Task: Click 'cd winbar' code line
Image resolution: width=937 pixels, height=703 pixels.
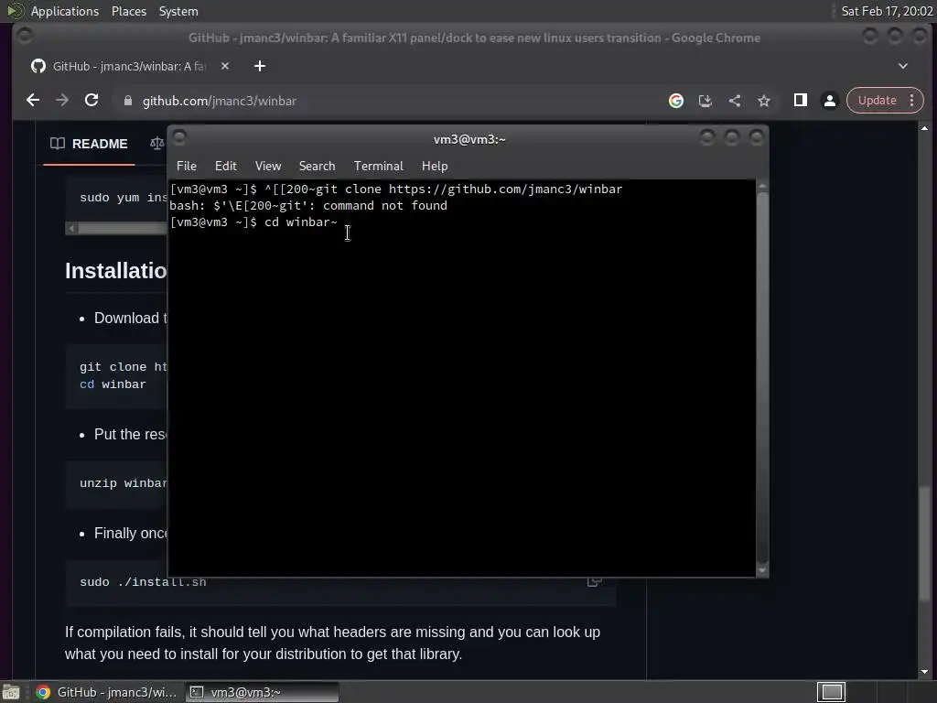Action: [113, 384]
